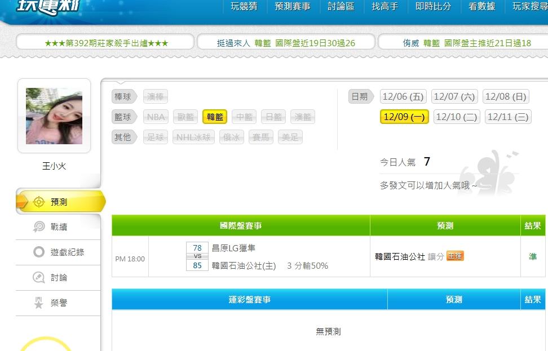Select the 足球 filter
This screenshot has width=548, height=351.
156,137
